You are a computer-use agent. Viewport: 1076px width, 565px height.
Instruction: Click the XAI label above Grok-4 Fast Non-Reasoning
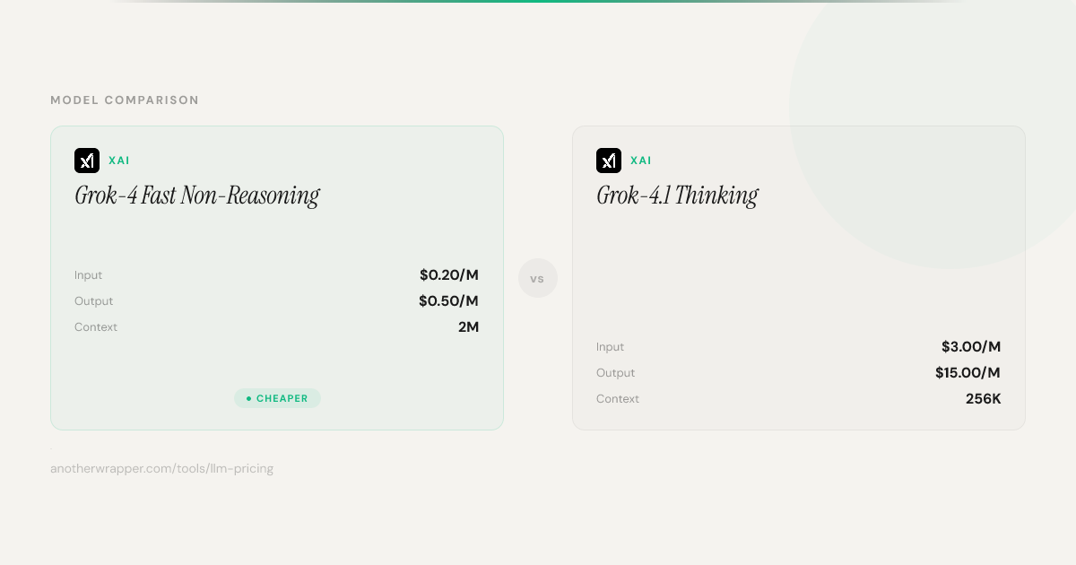point(119,161)
